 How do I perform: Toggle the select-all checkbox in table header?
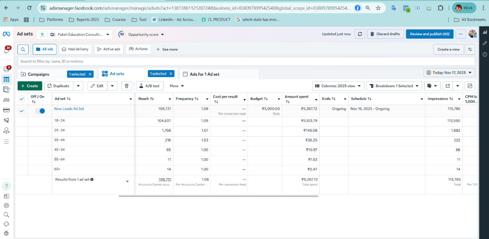pos(22,99)
